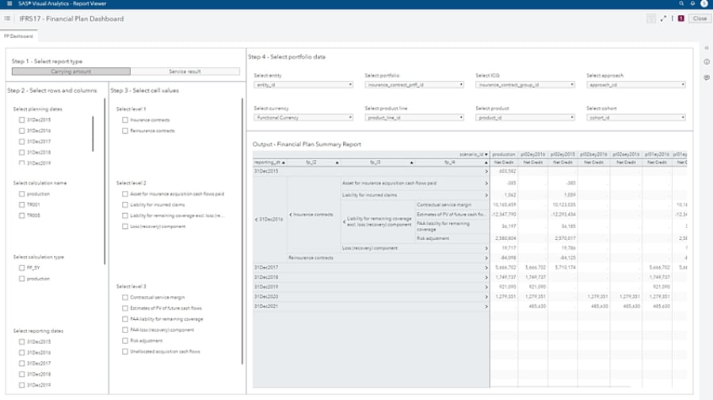Sort the fp_l4 column with its arrow

(x=486, y=162)
